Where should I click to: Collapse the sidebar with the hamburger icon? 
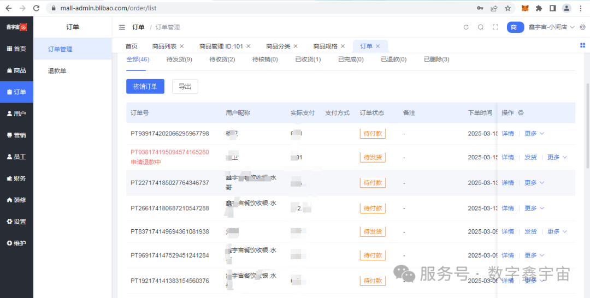pyautogui.click(x=122, y=27)
